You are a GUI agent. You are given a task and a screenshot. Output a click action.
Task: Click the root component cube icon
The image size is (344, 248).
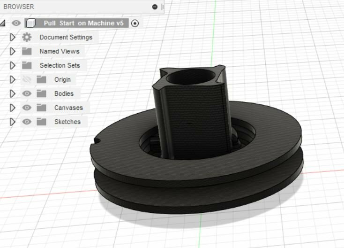(x=30, y=23)
